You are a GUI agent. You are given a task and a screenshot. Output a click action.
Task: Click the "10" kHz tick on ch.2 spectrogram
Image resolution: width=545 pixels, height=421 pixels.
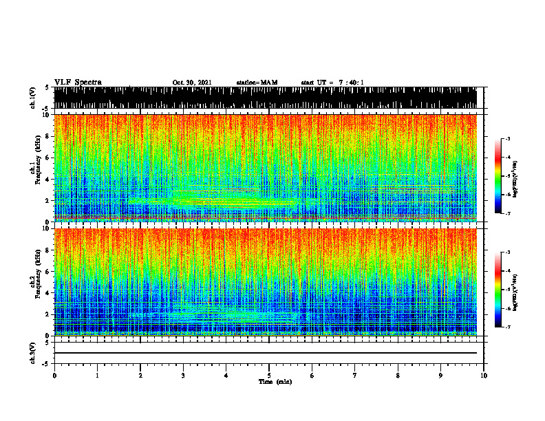pos(47,228)
